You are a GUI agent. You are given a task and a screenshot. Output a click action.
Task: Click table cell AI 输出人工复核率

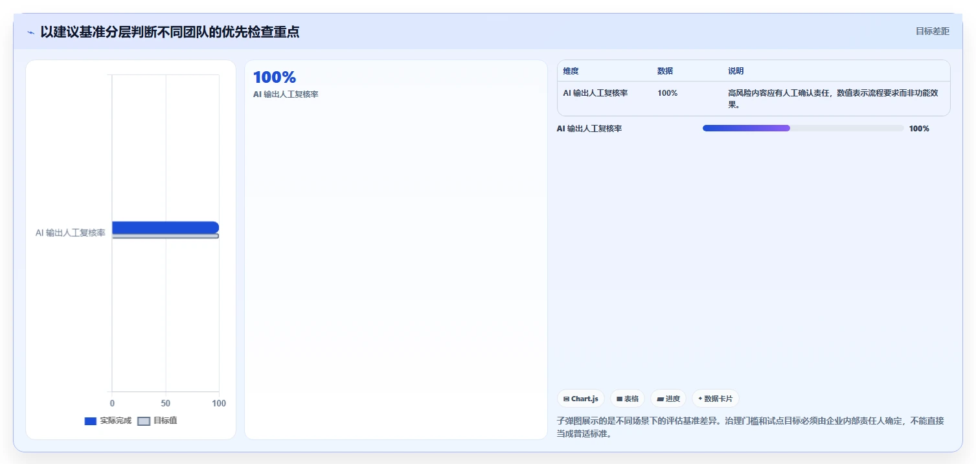pos(595,93)
